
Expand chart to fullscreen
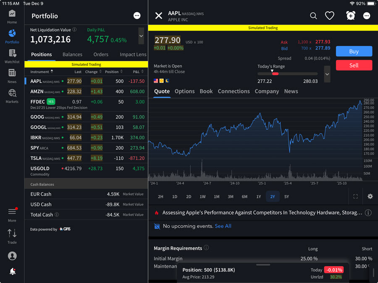[355, 197]
